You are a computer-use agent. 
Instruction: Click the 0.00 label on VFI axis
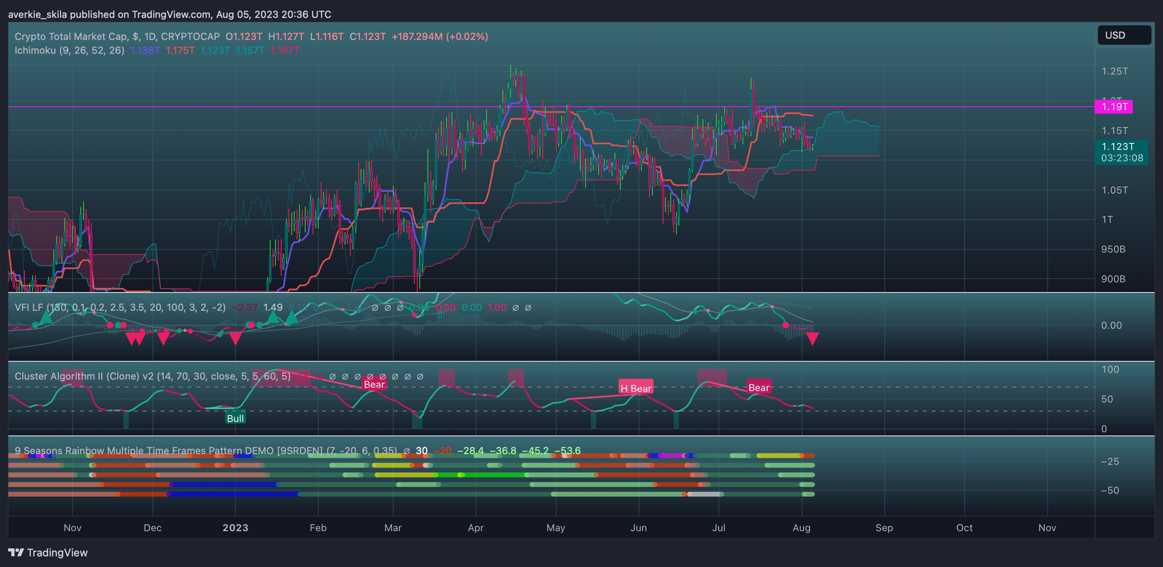click(x=1111, y=325)
